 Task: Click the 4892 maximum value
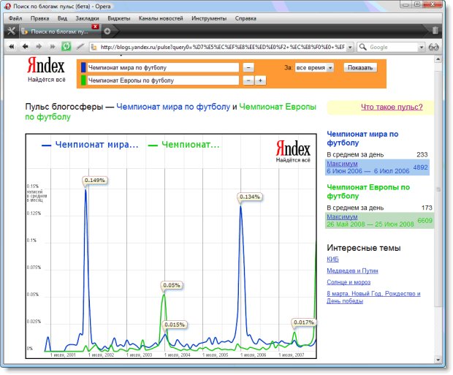coord(420,167)
